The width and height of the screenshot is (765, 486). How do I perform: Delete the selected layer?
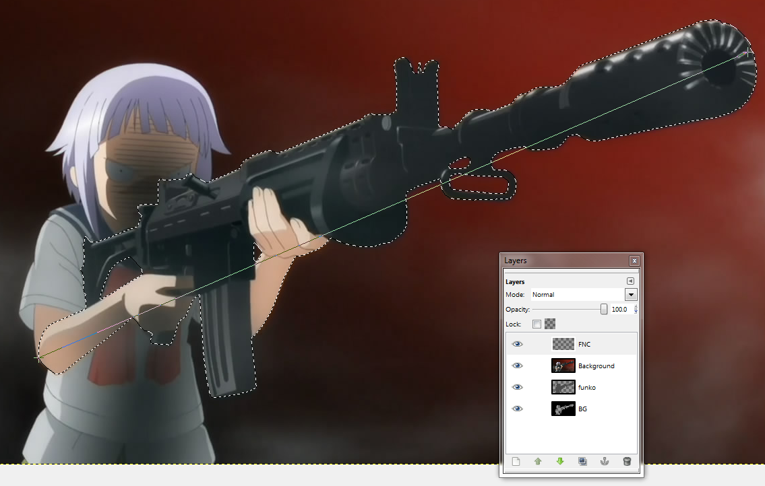point(627,461)
